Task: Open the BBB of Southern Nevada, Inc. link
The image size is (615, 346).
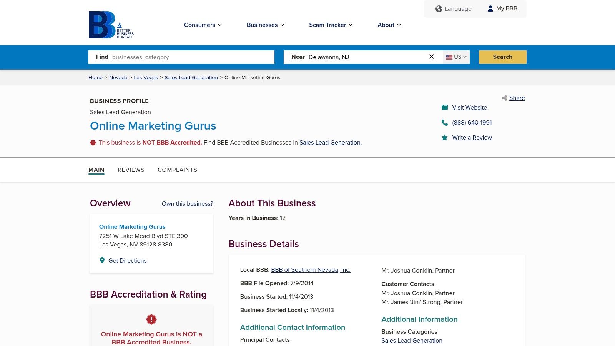Action: click(311, 270)
